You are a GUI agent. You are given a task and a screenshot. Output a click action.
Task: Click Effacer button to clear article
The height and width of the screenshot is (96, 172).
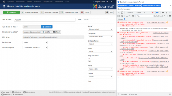pos(56,32)
